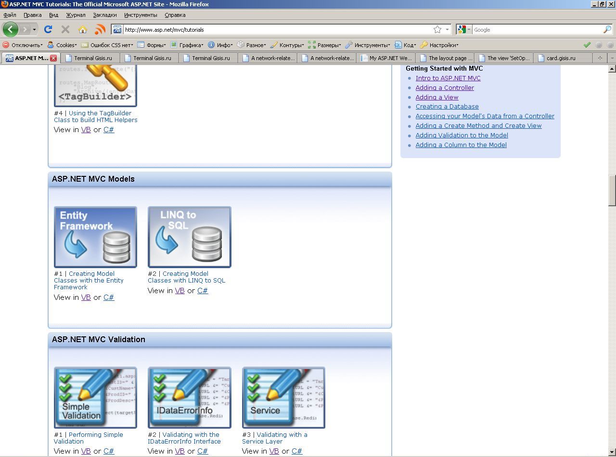Screen dimensions: 616x457
Task: Click the ASP.net site identity icon in address bar
Action: [x=117, y=29]
